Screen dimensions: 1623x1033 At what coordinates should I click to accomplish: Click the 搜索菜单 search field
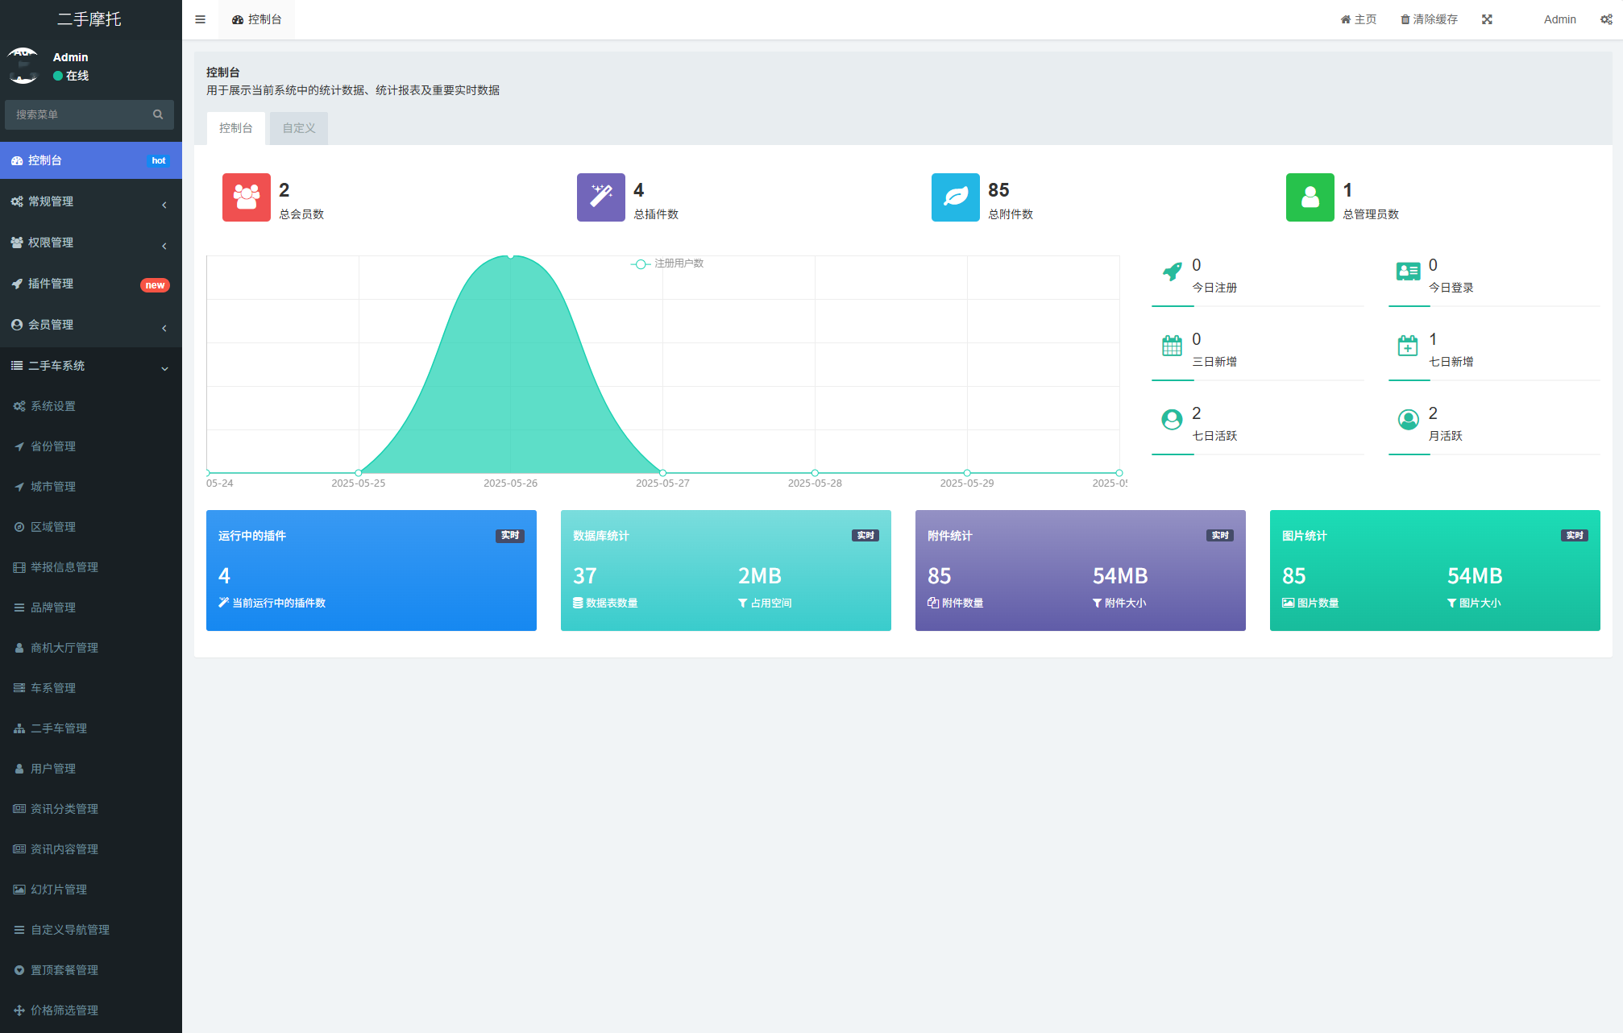point(81,114)
